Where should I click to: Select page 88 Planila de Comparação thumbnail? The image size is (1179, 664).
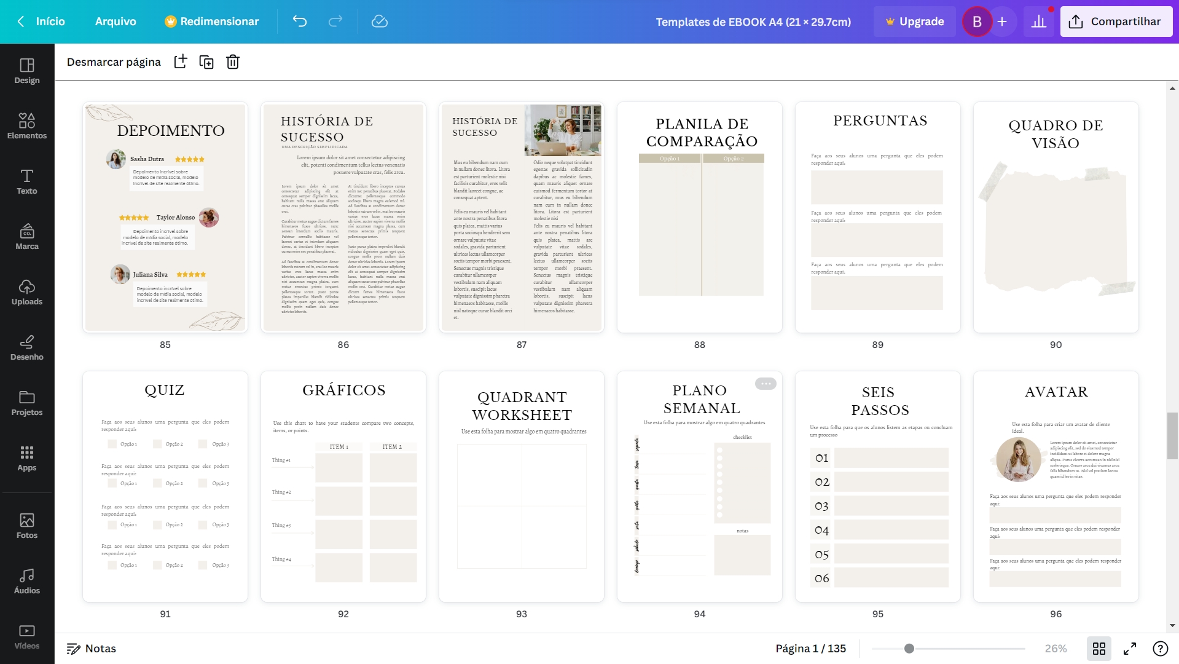(700, 218)
